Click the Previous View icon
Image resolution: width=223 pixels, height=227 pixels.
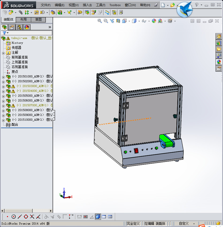(x=112, y=21)
